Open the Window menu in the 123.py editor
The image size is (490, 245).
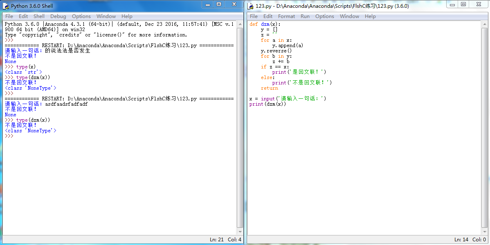349,16
